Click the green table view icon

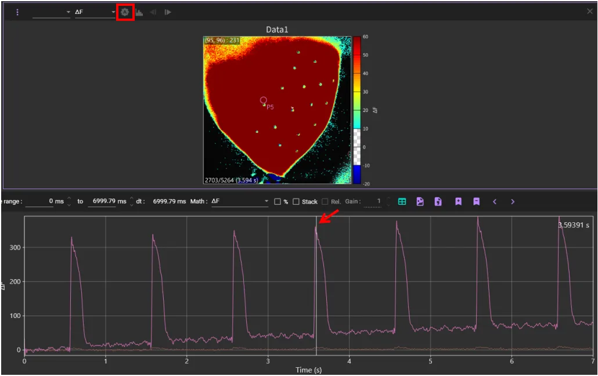[x=402, y=202]
